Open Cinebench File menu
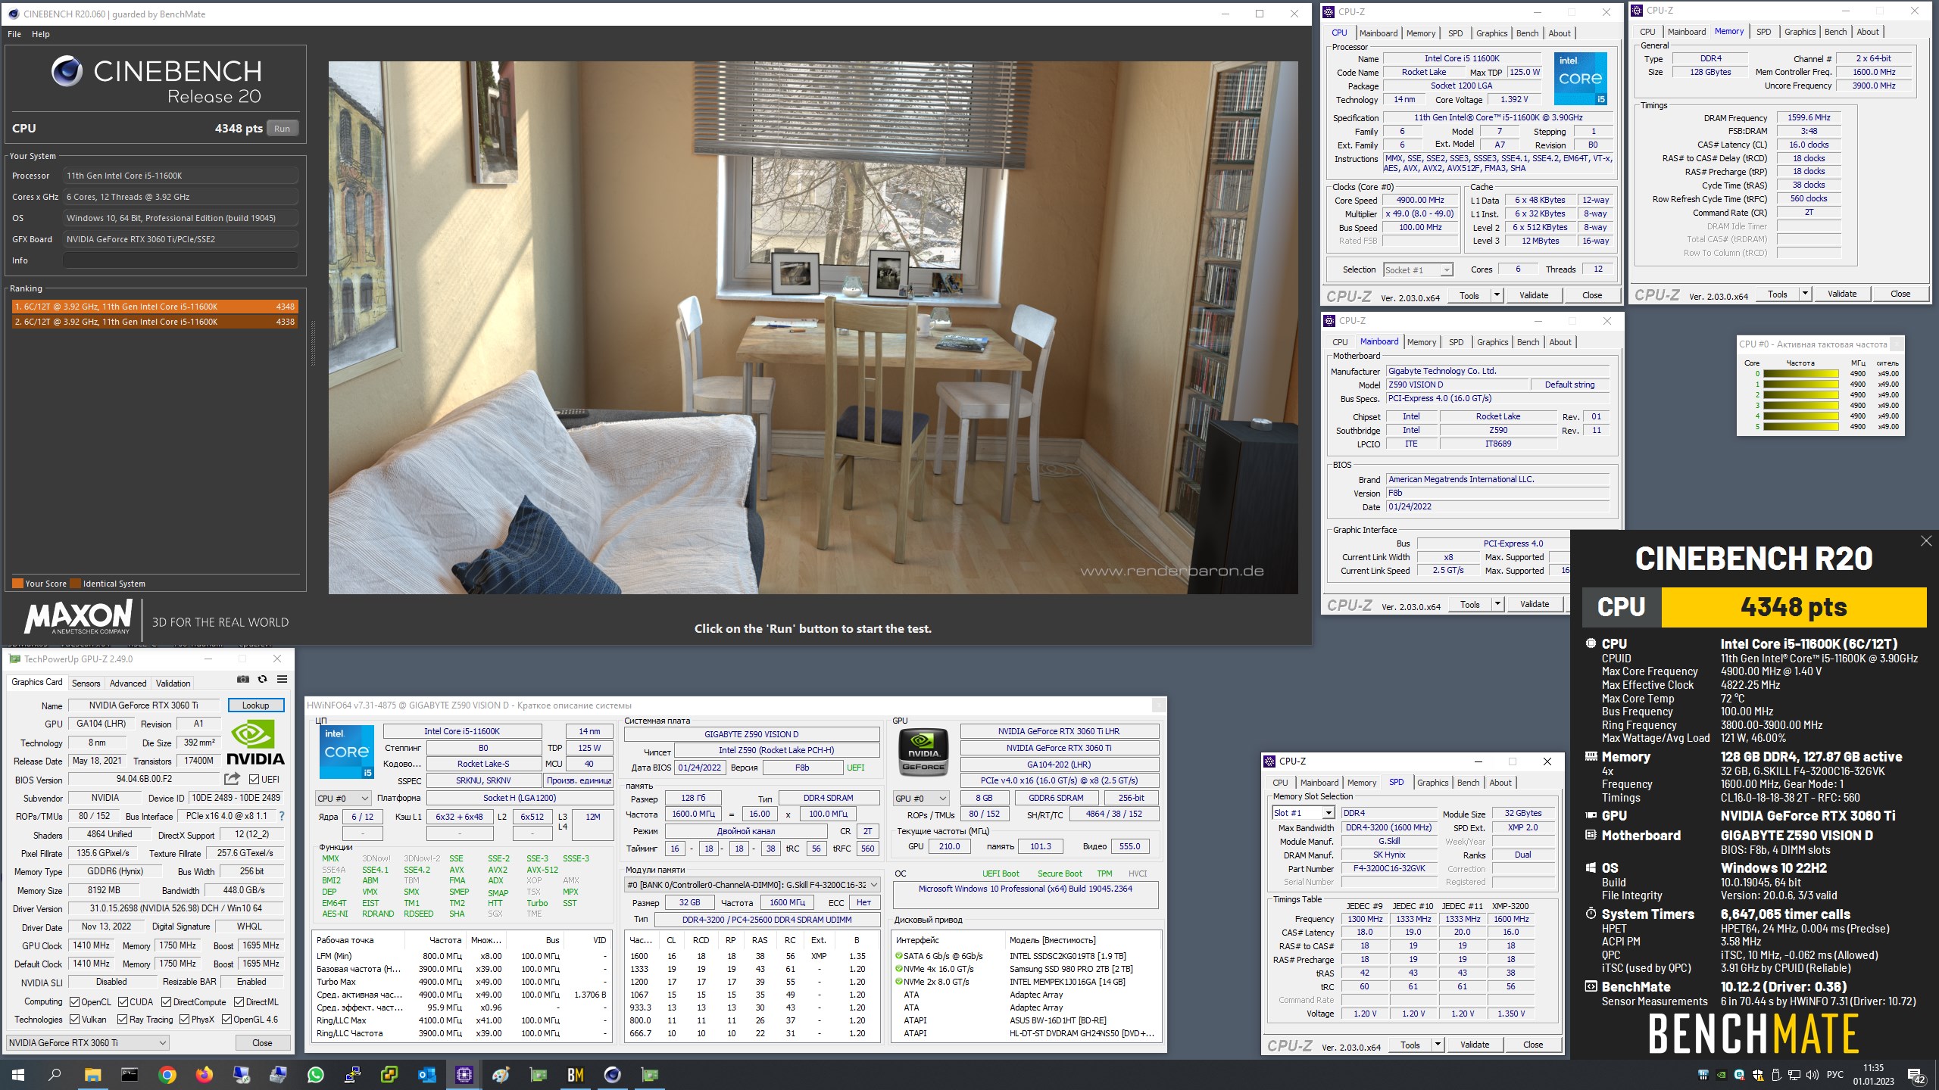This screenshot has width=1939, height=1090. point(14,34)
